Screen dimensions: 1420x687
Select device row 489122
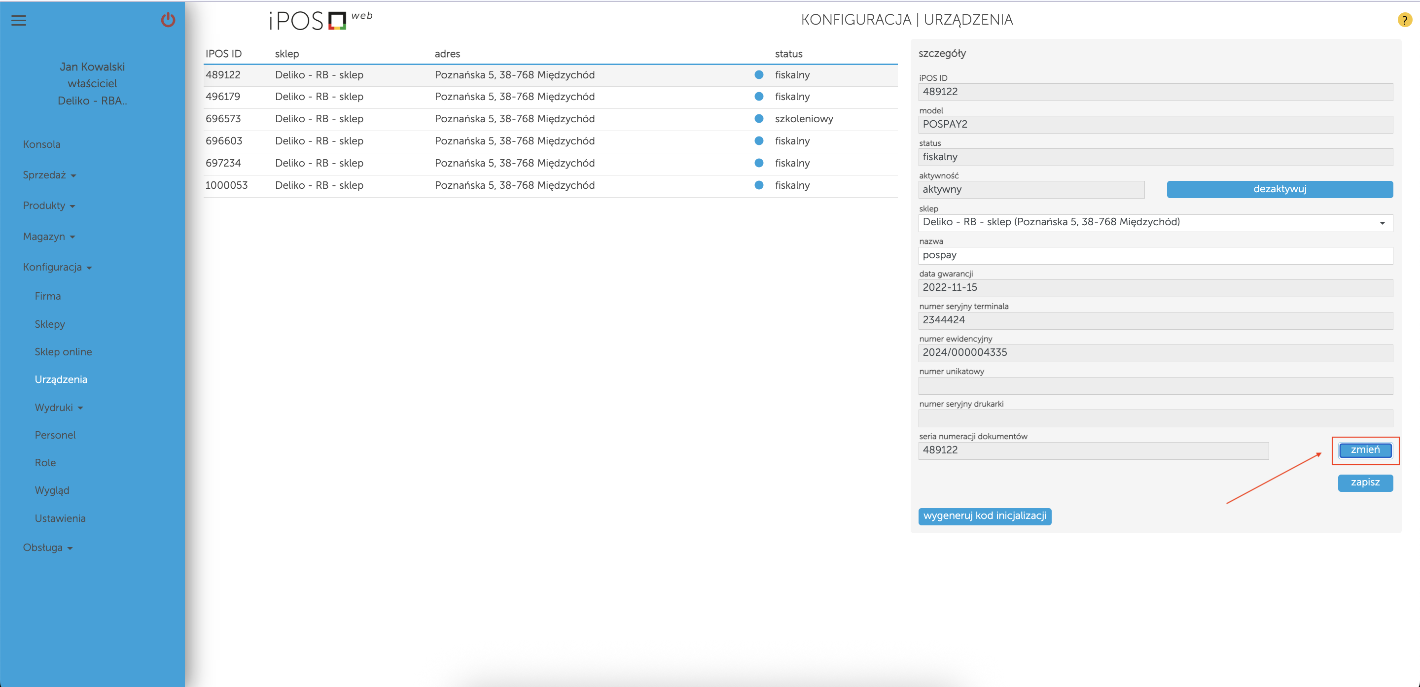coord(550,75)
